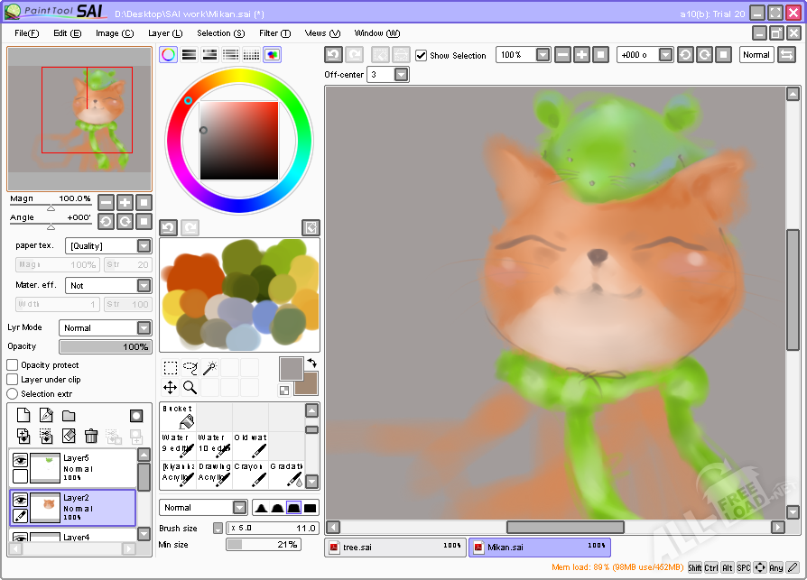Enable the Opacity protect checkbox
Viewport: 807px width, 580px height.
pos(13,365)
